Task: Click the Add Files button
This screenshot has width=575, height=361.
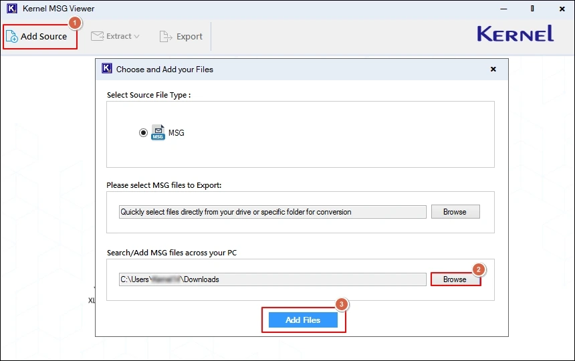Action: point(303,320)
